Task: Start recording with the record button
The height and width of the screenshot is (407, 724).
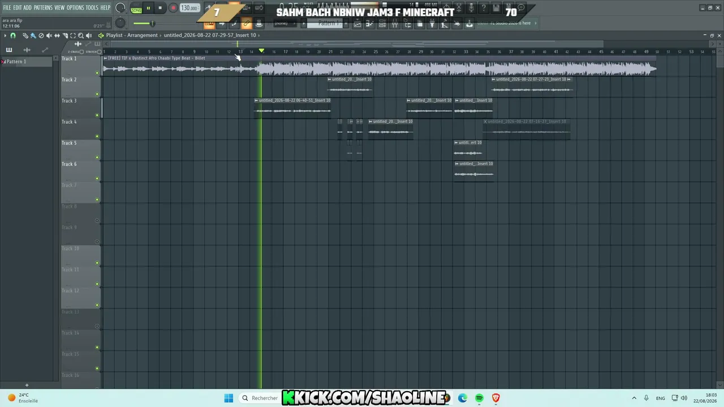Action: [x=173, y=8]
